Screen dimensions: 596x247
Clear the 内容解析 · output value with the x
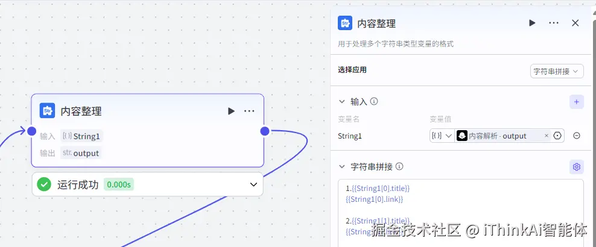[x=546, y=136]
